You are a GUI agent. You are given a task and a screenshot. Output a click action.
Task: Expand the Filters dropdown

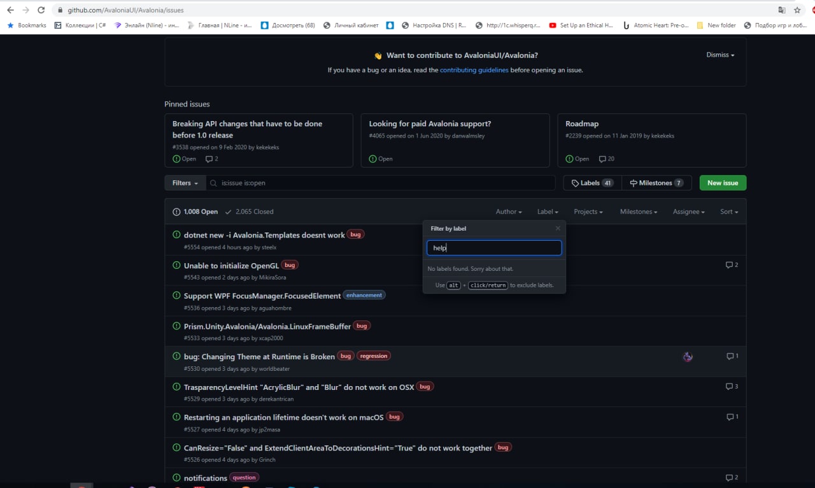pyautogui.click(x=185, y=183)
